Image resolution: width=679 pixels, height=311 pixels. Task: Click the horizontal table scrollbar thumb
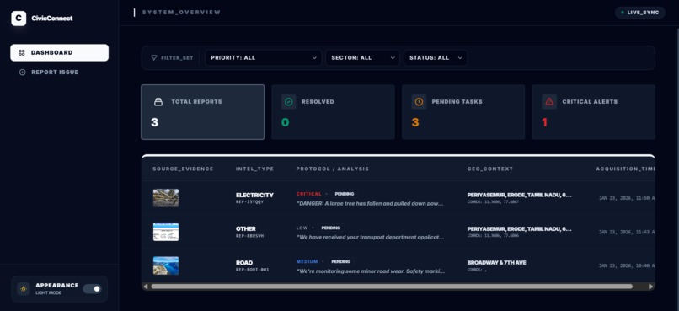(x=392, y=287)
